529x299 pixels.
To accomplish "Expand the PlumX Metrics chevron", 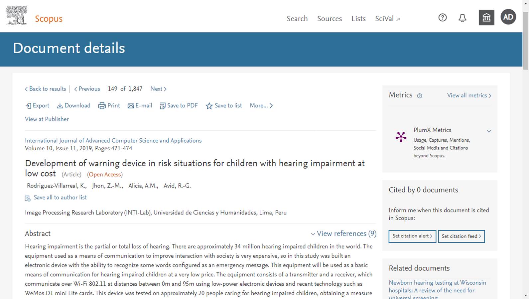I will click(x=489, y=131).
